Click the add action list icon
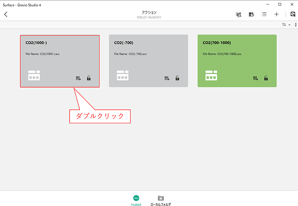The image size is (298, 206). (251, 14)
